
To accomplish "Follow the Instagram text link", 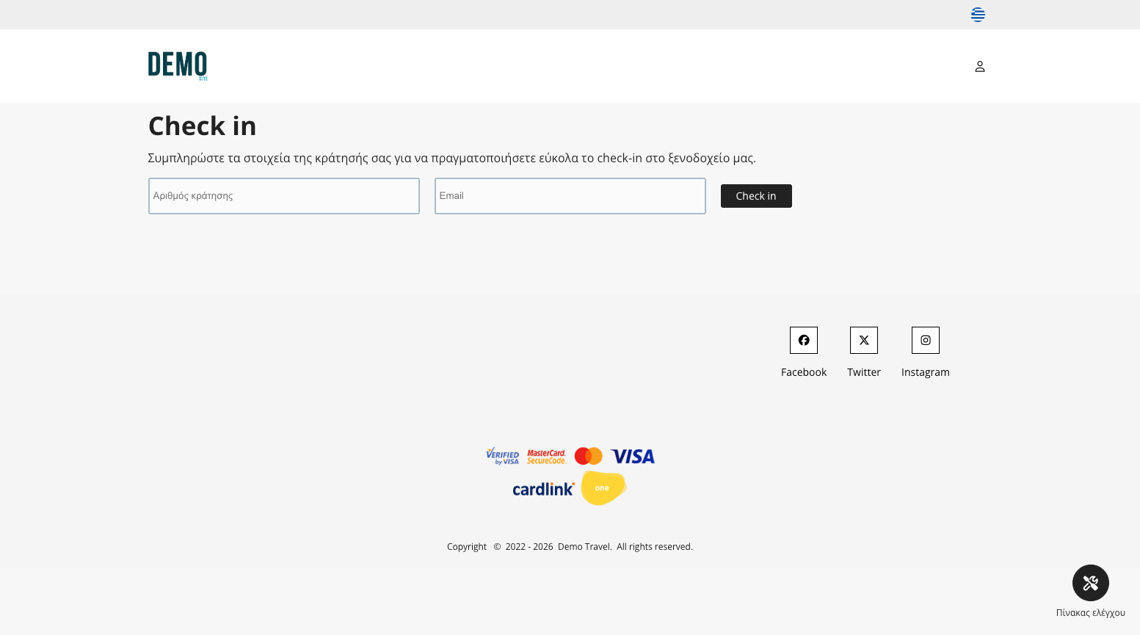I will pos(925,372).
